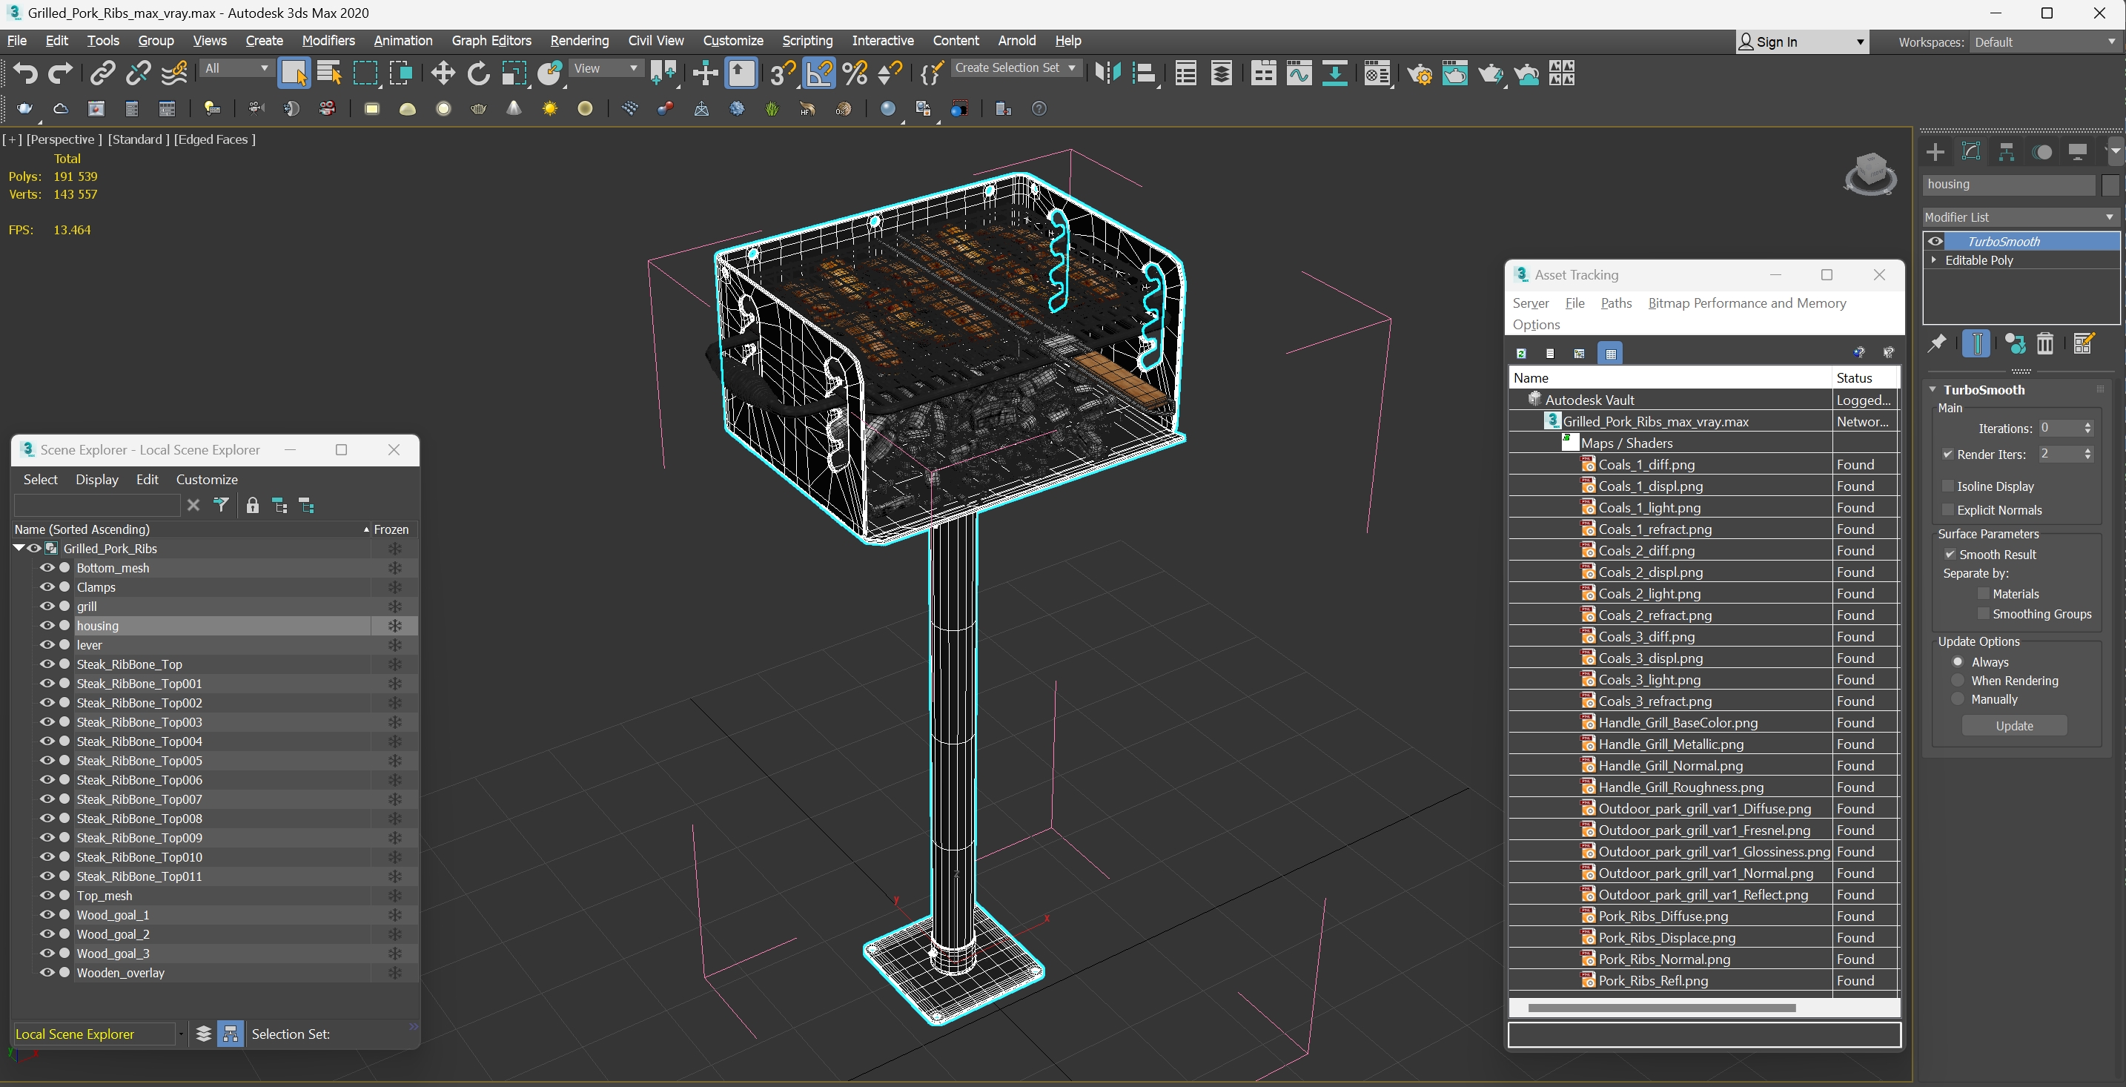Image resolution: width=2126 pixels, height=1087 pixels.
Task: Enable Smooth Result checkbox in TurboSmooth
Action: [x=1950, y=553]
